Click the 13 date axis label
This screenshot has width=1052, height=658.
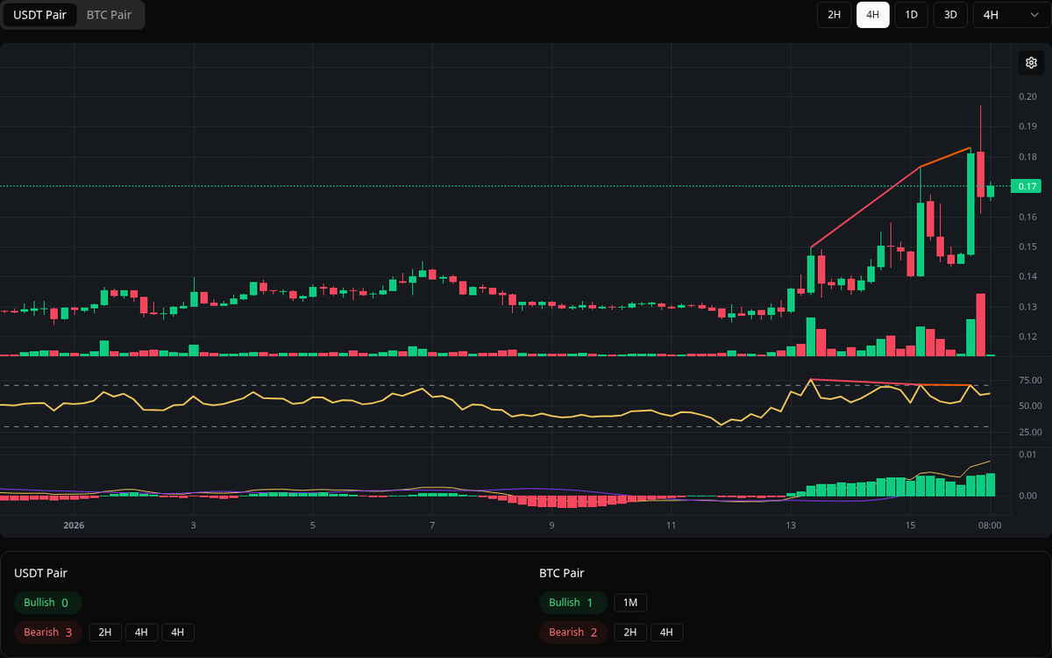pyautogui.click(x=791, y=526)
